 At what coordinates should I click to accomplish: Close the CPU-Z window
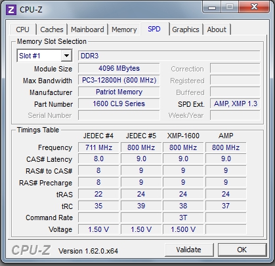pyautogui.click(x=254, y=7)
